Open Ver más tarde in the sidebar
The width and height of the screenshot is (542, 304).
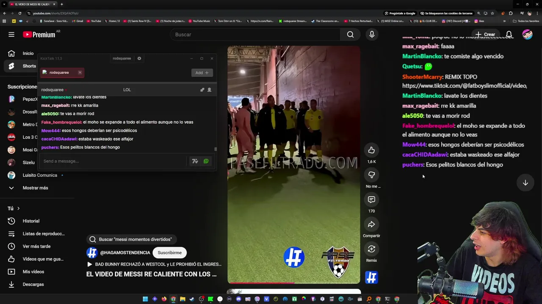tap(36, 246)
